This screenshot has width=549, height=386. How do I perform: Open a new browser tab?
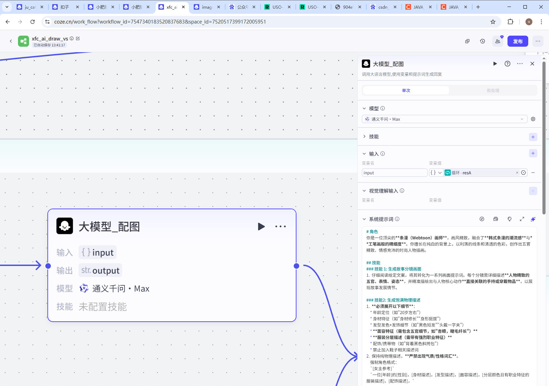pyautogui.click(x=478, y=7)
